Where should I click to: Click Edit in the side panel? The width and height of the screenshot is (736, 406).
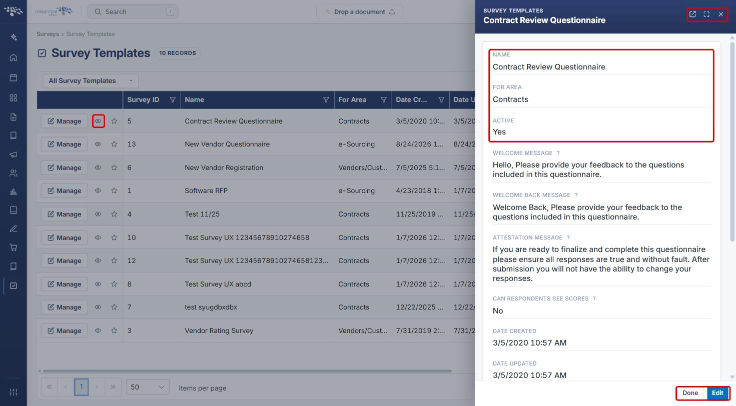tap(717, 393)
